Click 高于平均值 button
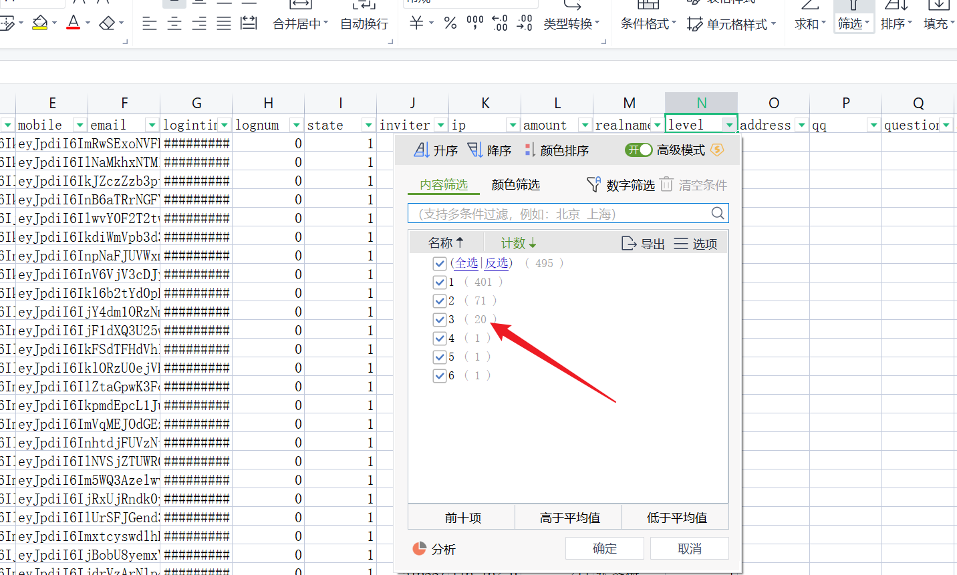 pos(569,518)
